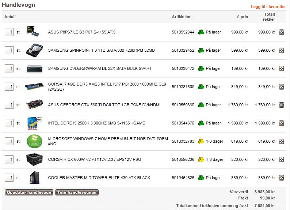Click green stock icon for ASUS P8P67 LE
The width and height of the screenshot is (290, 210).
[201, 32]
